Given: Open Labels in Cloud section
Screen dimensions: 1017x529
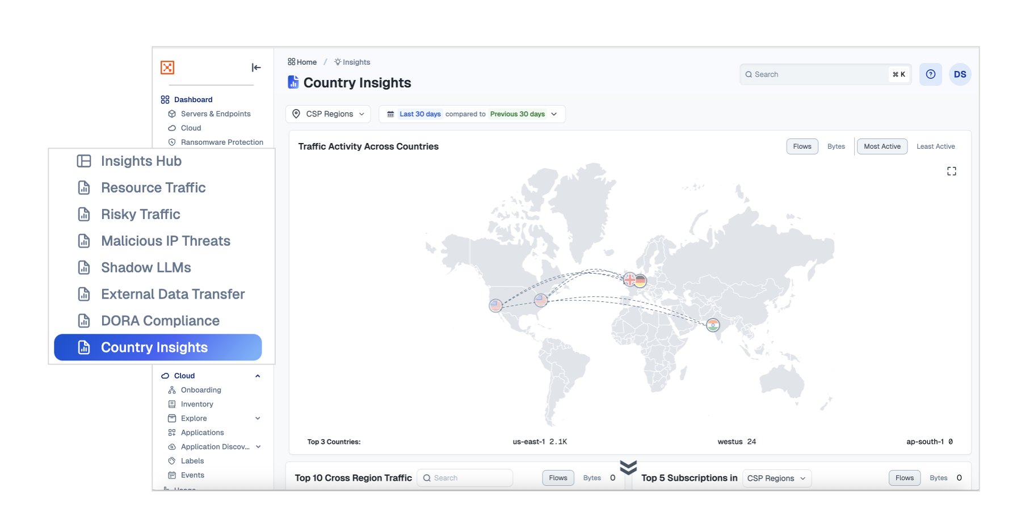Looking at the screenshot, I should 192,461.
